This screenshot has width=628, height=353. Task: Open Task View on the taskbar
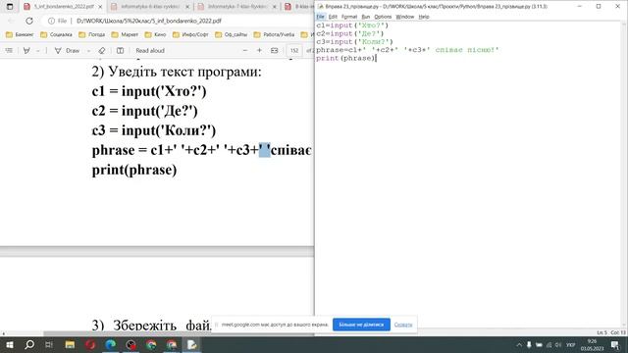(x=49, y=344)
